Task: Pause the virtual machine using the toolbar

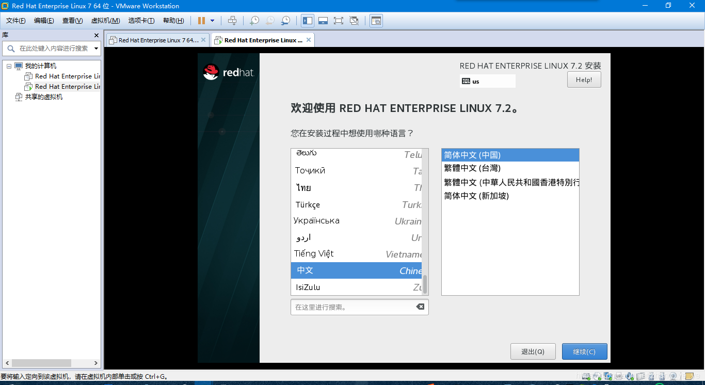Action: pos(201,21)
